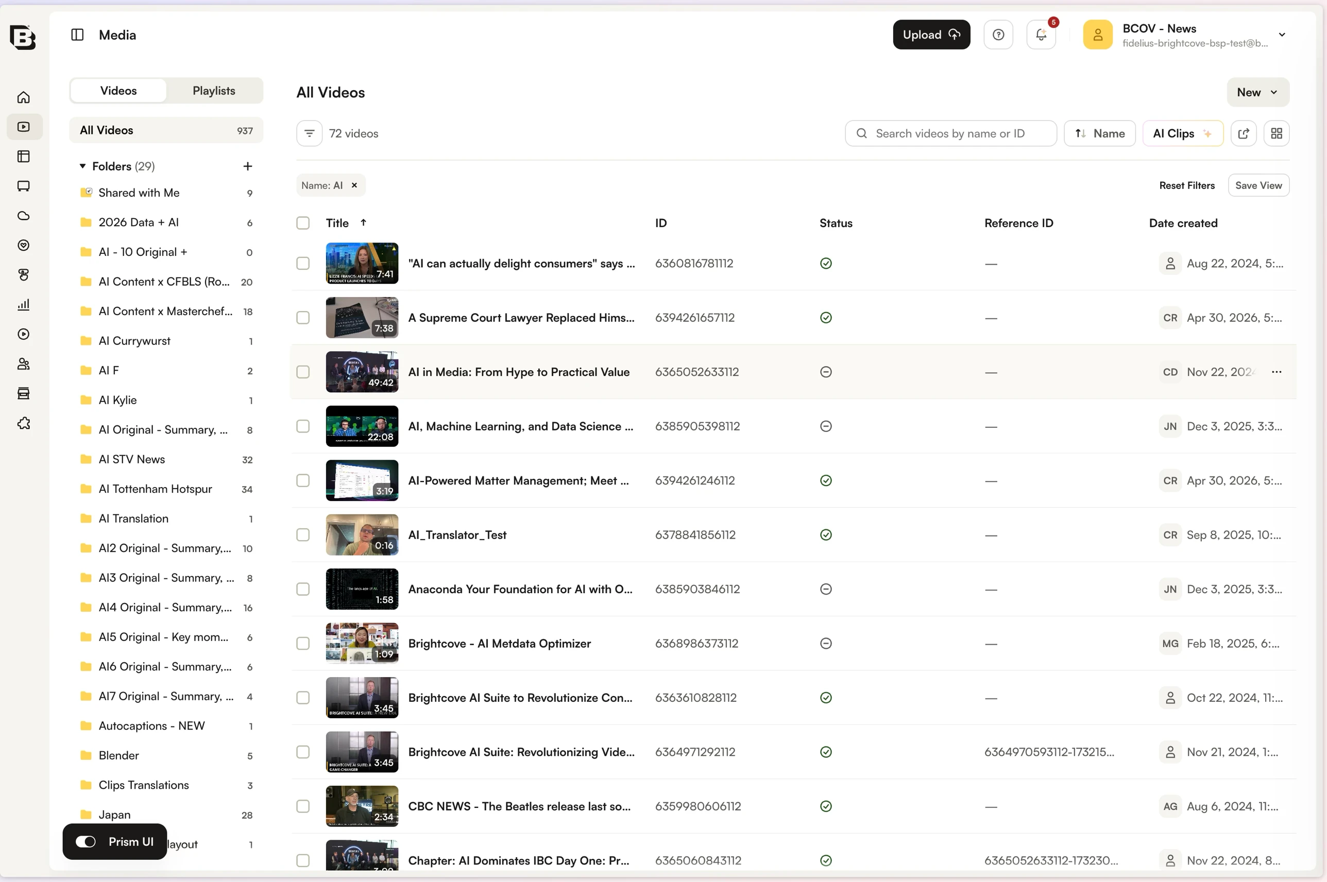The height and width of the screenshot is (882, 1327).
Task: Open thumbnail of Anaconda Your Foundation video
Action: click(x=362, y=589)
